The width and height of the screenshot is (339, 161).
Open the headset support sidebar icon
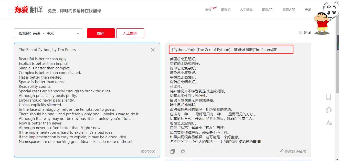click(x=329, y=110)
